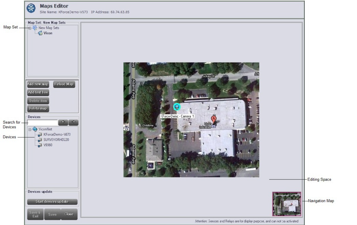Collapse the ViconNet devices tree node
Viewport: 357px width, 225px height.
coord(30,130)
